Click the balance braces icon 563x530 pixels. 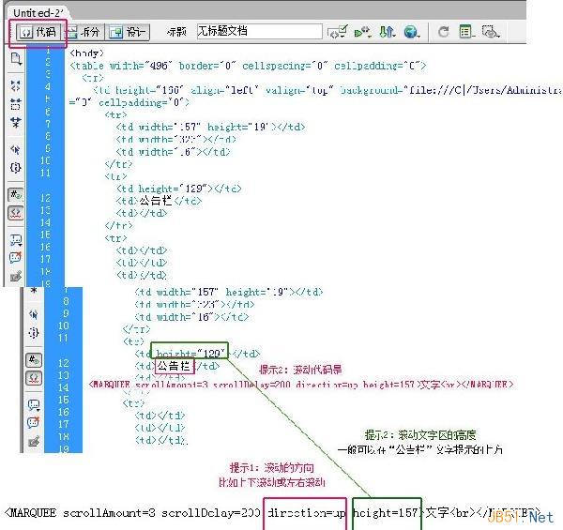pyautogui.click(x=15, y=168)
